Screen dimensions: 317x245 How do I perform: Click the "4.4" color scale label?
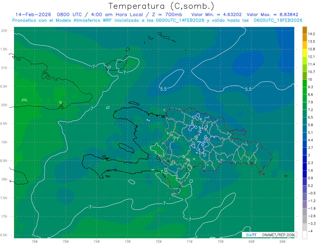click(x=311, y=140)
